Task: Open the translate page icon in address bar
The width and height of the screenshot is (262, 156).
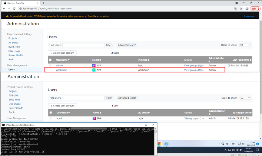Action: point(236,9)
